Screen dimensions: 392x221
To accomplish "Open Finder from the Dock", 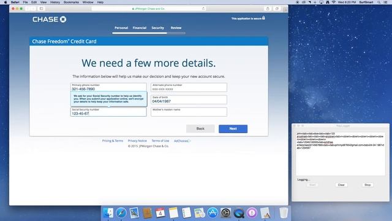I will coord(108,213).
